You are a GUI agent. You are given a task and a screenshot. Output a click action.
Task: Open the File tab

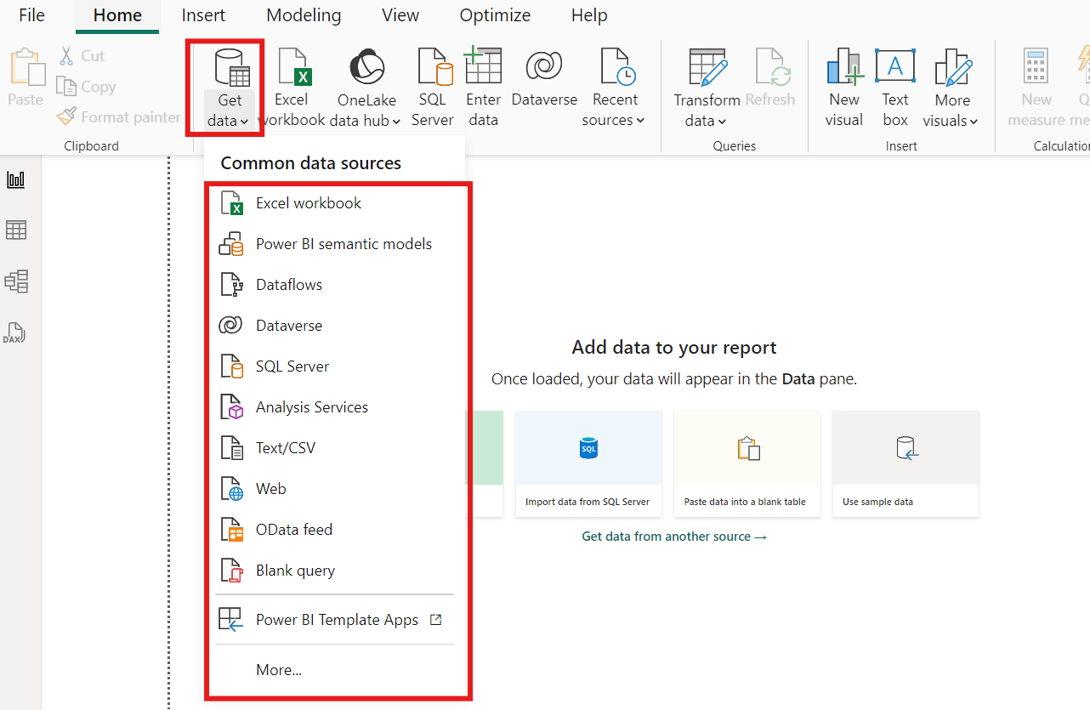click(31, 15)
